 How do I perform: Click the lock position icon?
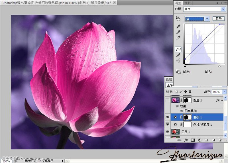[x=186, y=91]
